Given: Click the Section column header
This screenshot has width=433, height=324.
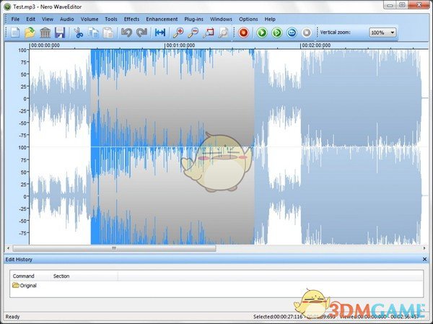Looking at the screenshot, I should click(84, 276).
